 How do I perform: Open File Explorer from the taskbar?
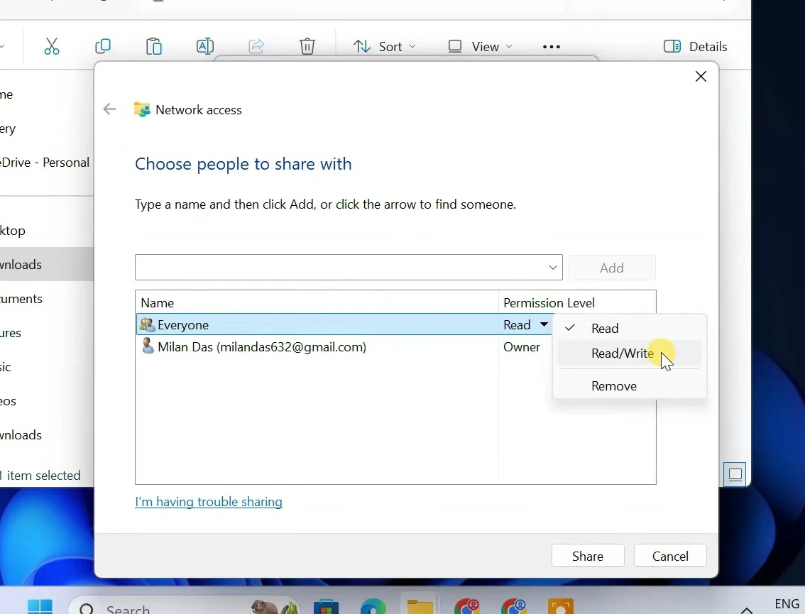click(x=420, y=607)
